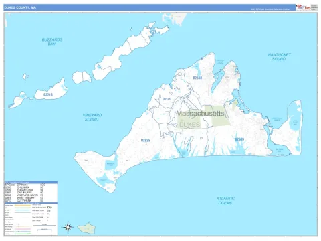Click the yellow line sample in the legend
This screenshot has width=321, height=241.
23,206
